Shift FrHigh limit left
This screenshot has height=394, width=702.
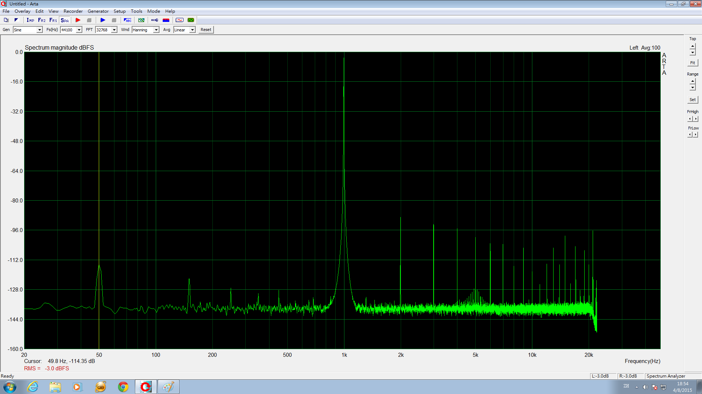coord(690,119)
